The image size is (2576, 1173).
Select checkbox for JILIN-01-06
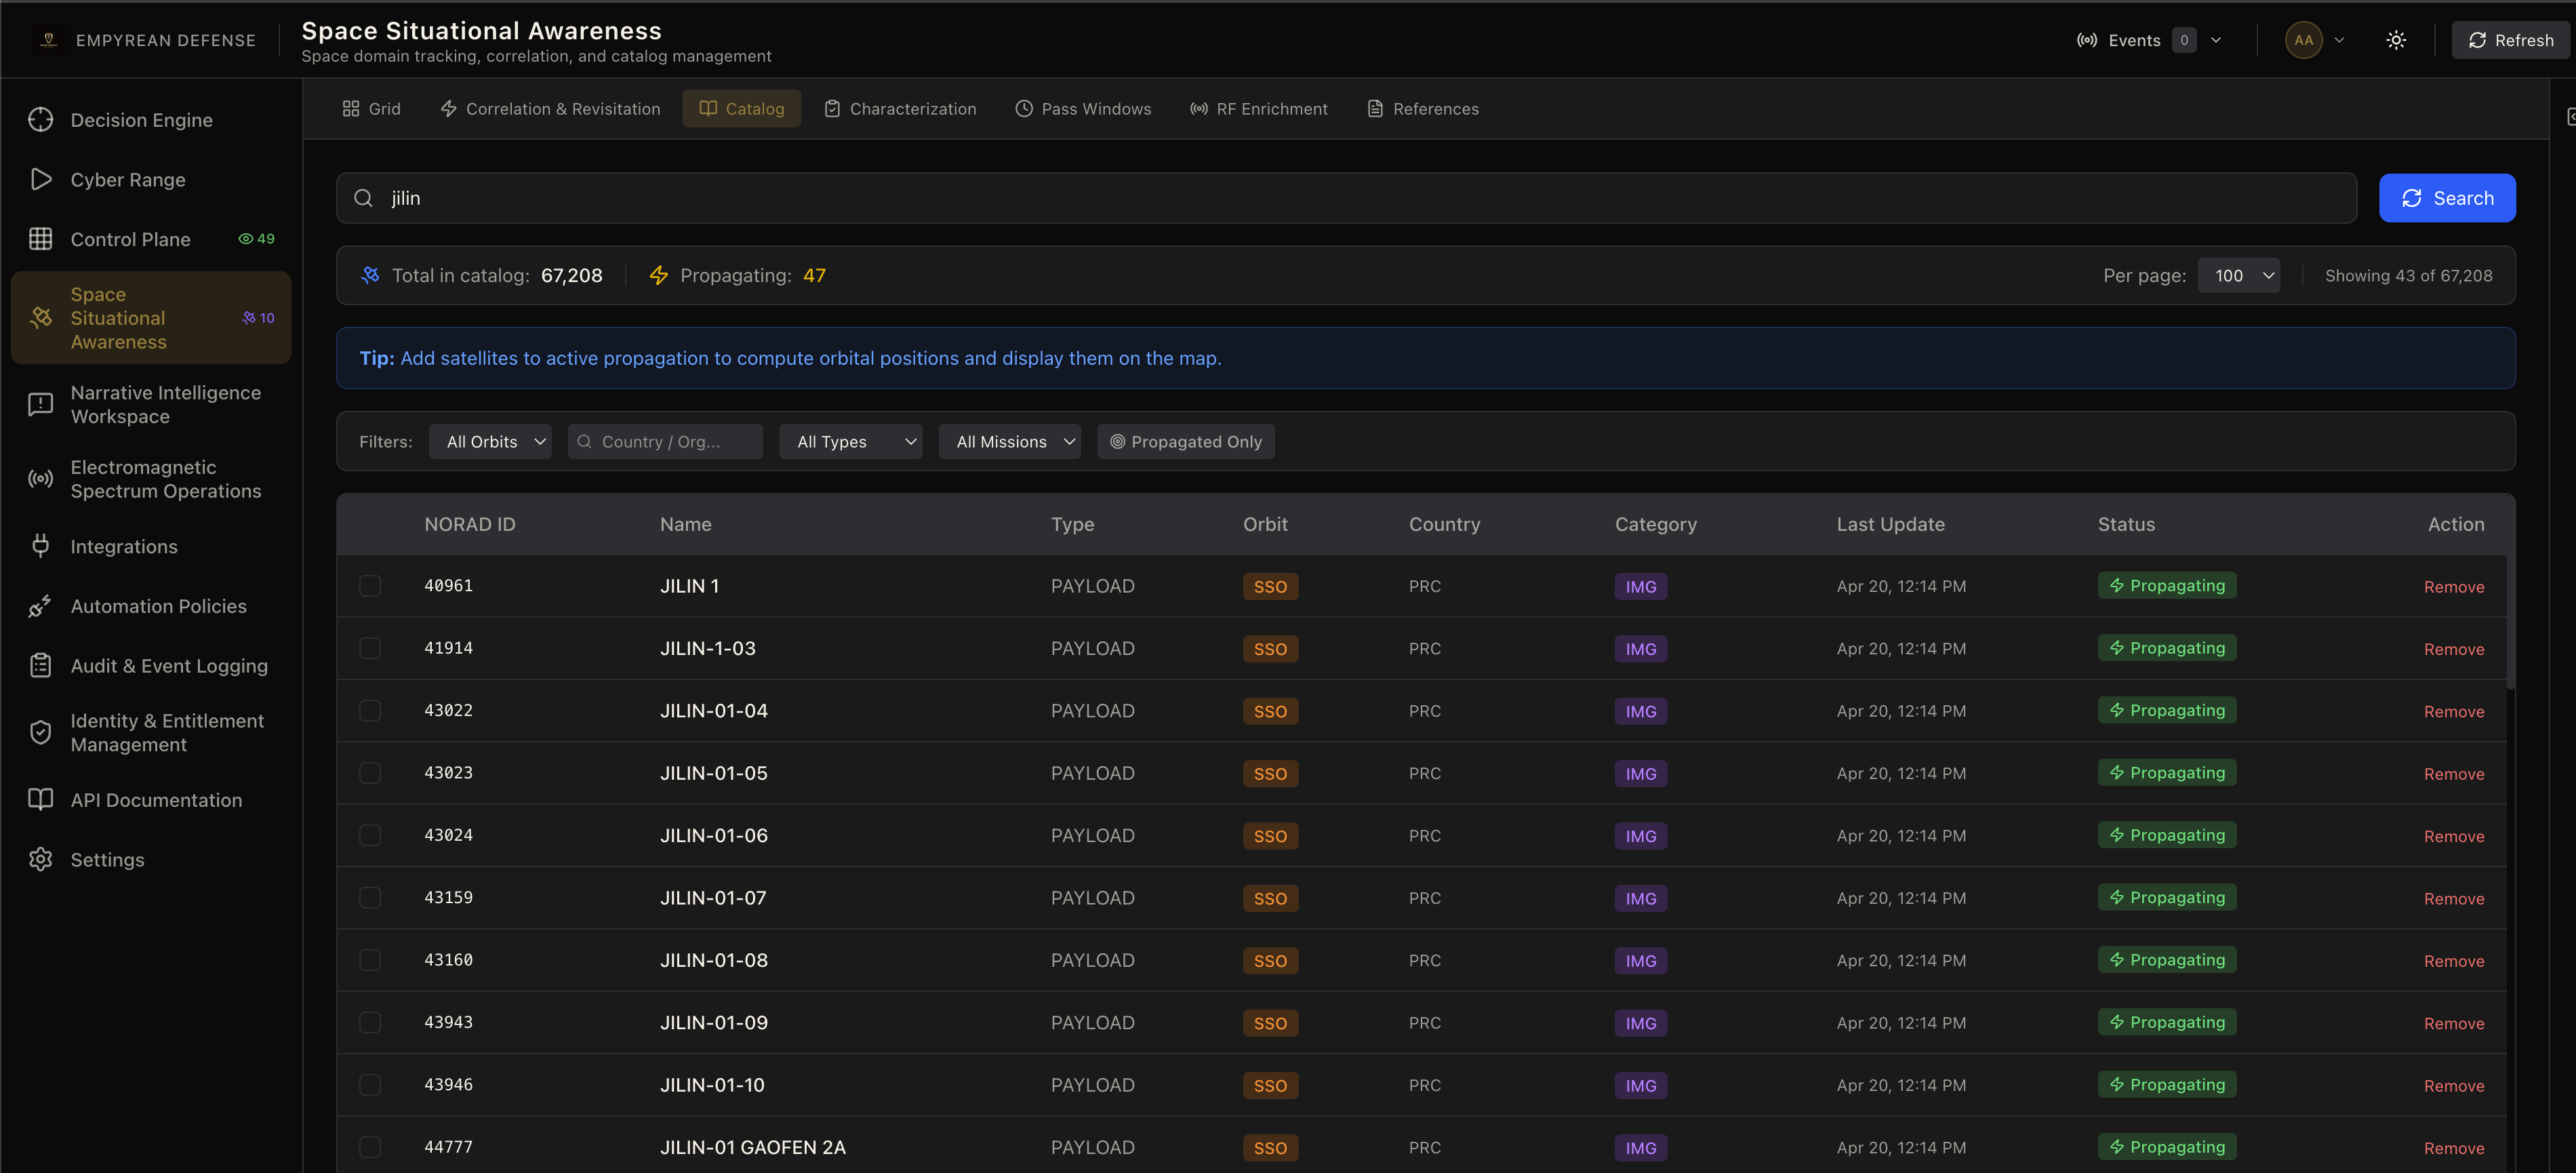click(x=370, y=835)
